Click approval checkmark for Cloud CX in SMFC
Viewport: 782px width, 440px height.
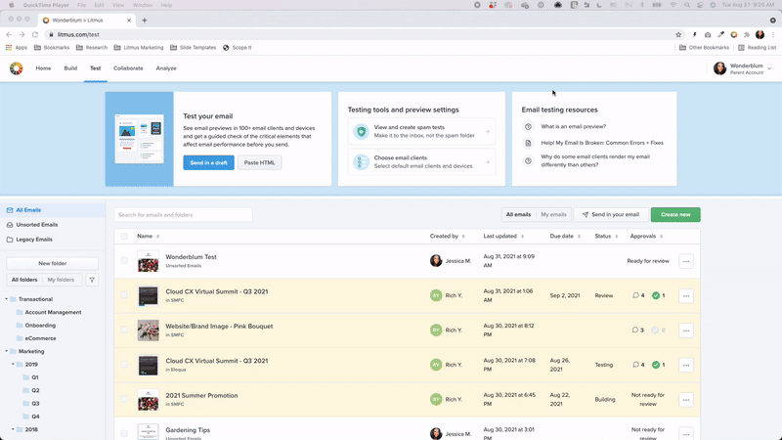[x=656, y=295]
